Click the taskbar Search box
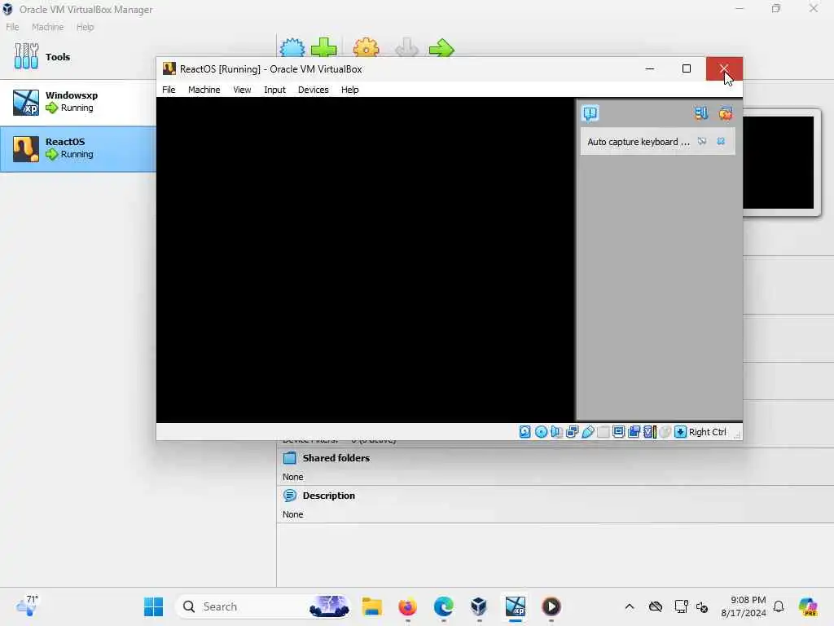 point(263,606)
